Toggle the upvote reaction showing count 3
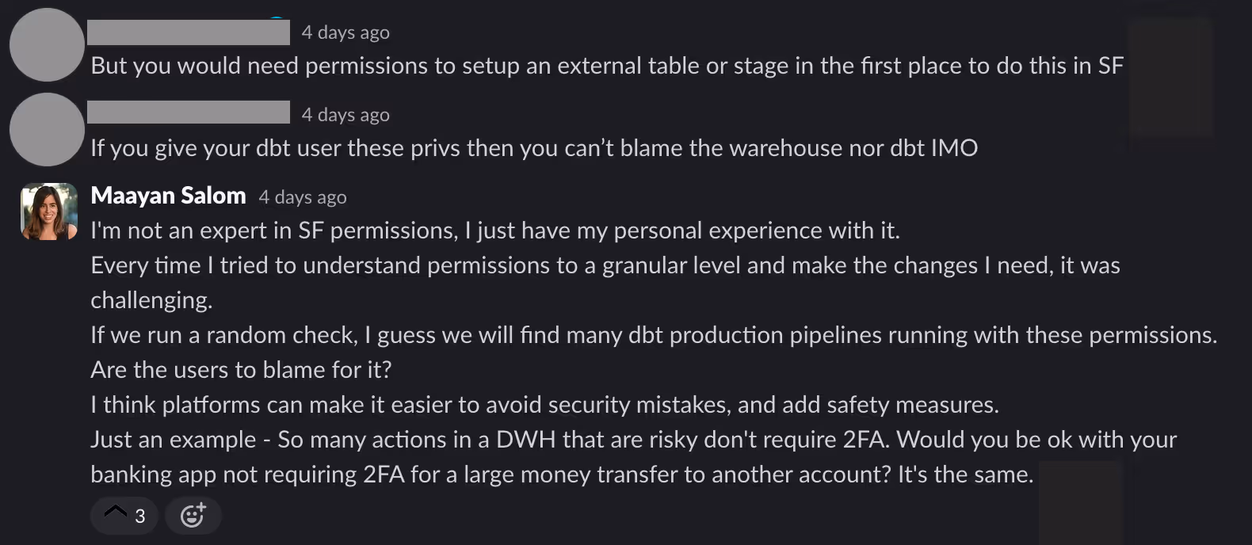 (124, 515)
